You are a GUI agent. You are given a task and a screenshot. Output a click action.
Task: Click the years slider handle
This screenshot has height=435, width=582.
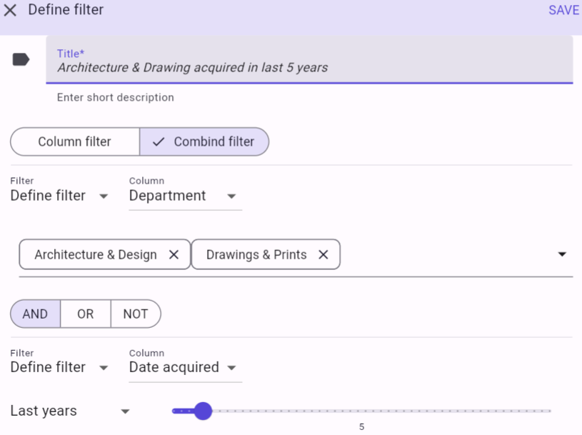[204, 411]
